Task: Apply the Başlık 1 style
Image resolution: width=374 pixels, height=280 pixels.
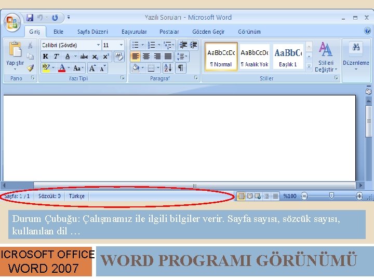Action: pyautogui.click(x=288, y=57)
